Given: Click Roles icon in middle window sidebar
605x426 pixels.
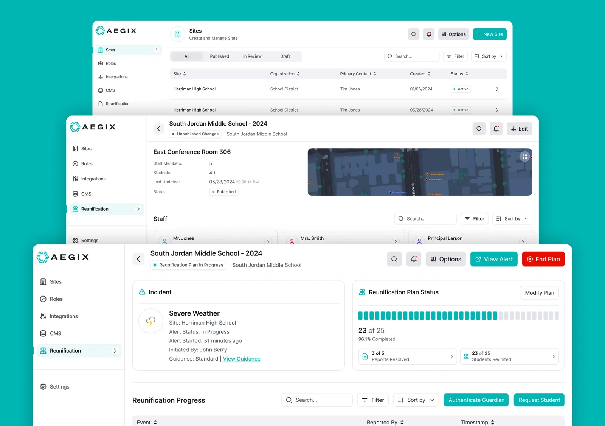Looking at the screenshot, I should click(75, 164).
